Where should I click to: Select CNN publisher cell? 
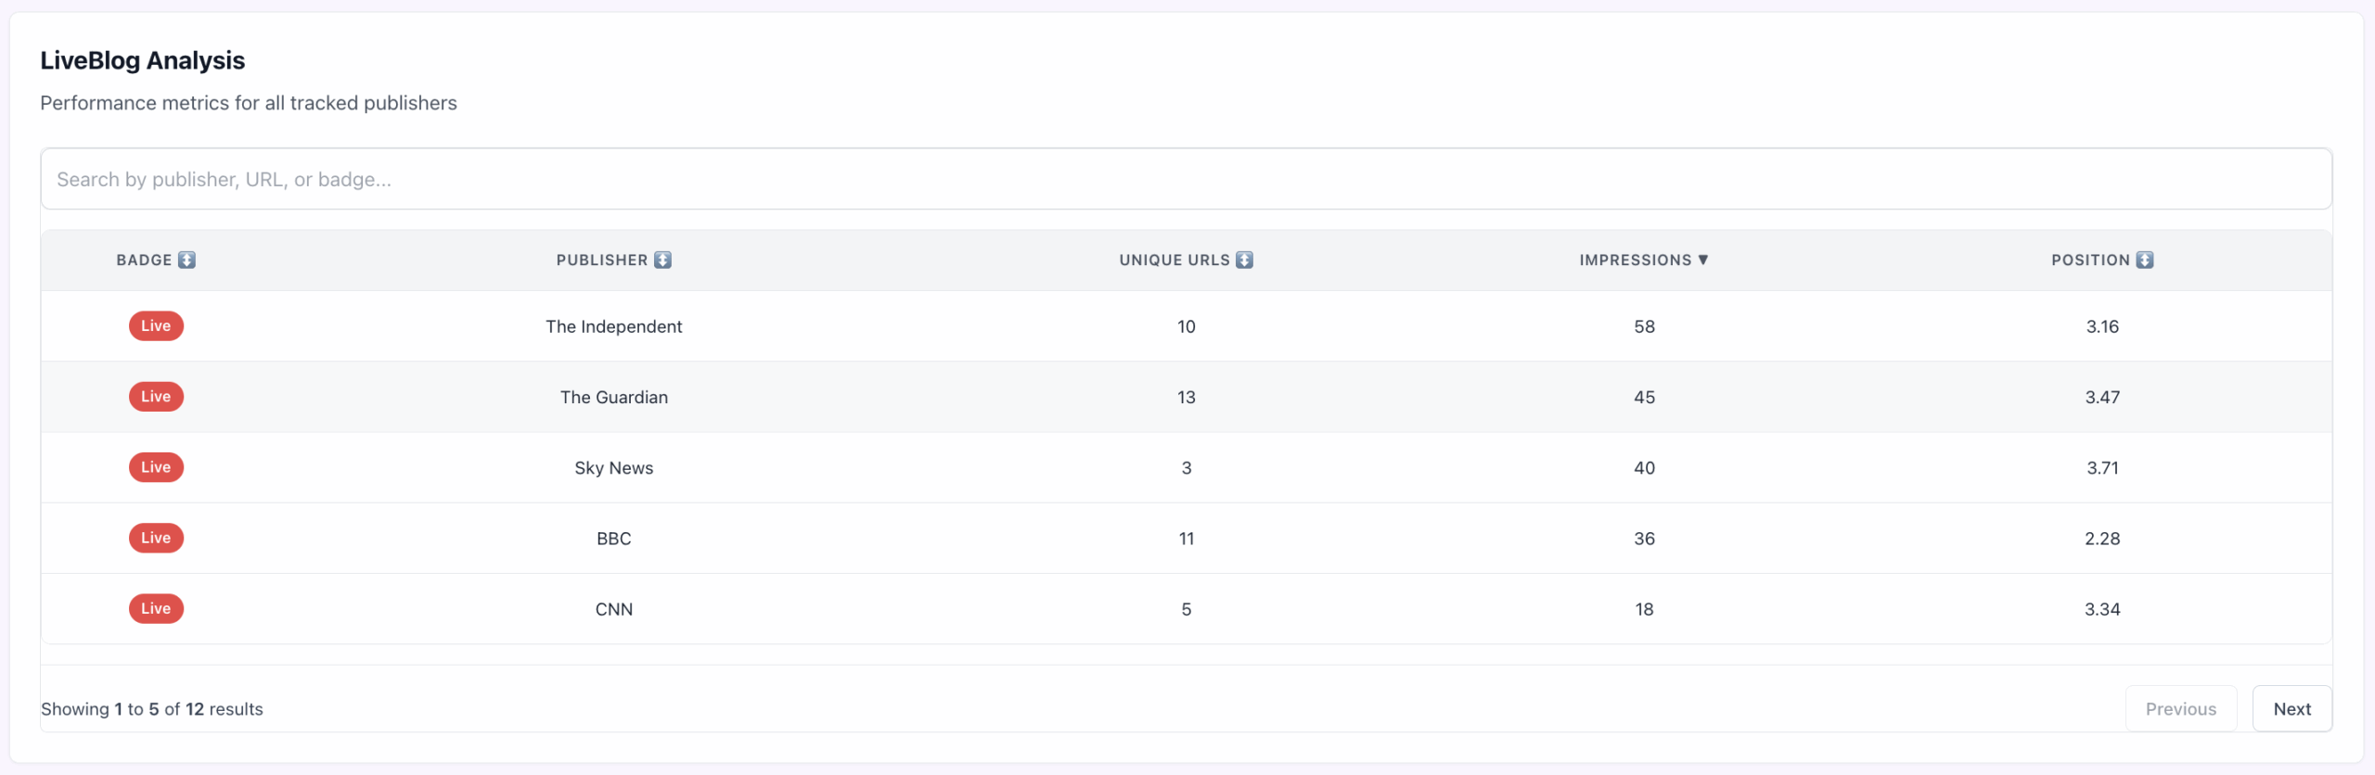point(614,609)
